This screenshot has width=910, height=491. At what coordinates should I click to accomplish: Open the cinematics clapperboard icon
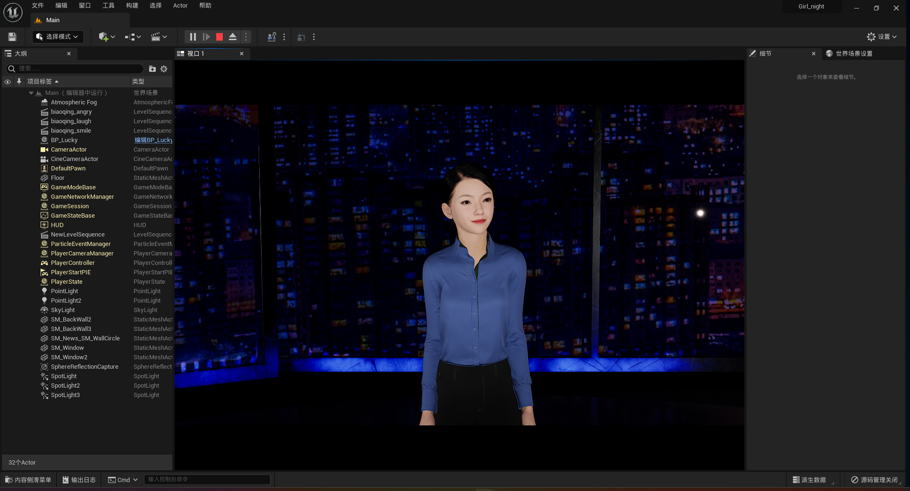pos(159,37)
